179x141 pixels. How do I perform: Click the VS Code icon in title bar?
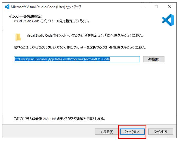(7, 7)
